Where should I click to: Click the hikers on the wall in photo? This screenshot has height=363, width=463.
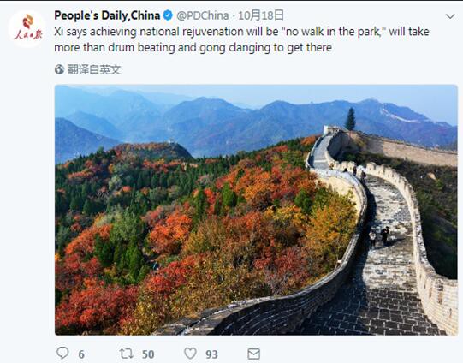point(378,236)
